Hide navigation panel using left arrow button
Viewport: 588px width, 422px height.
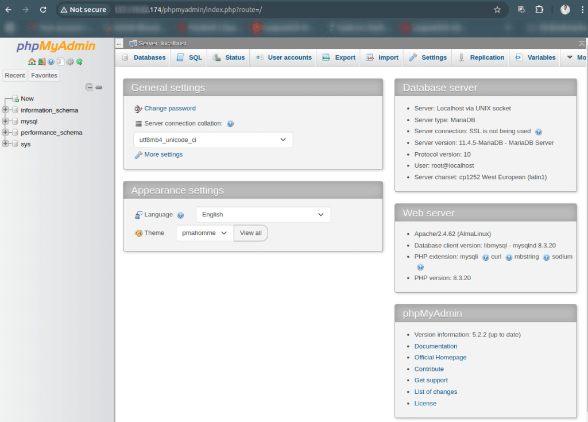(119, 44)
